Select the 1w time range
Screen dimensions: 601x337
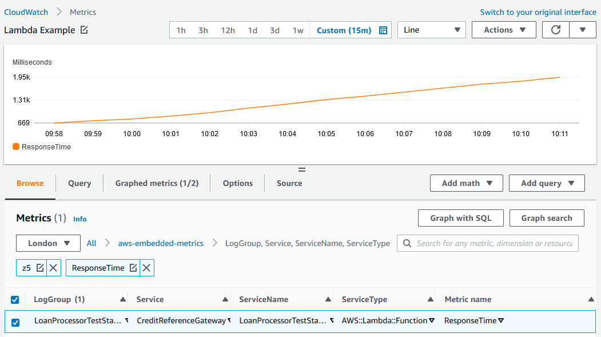click(x=298, y=30)
